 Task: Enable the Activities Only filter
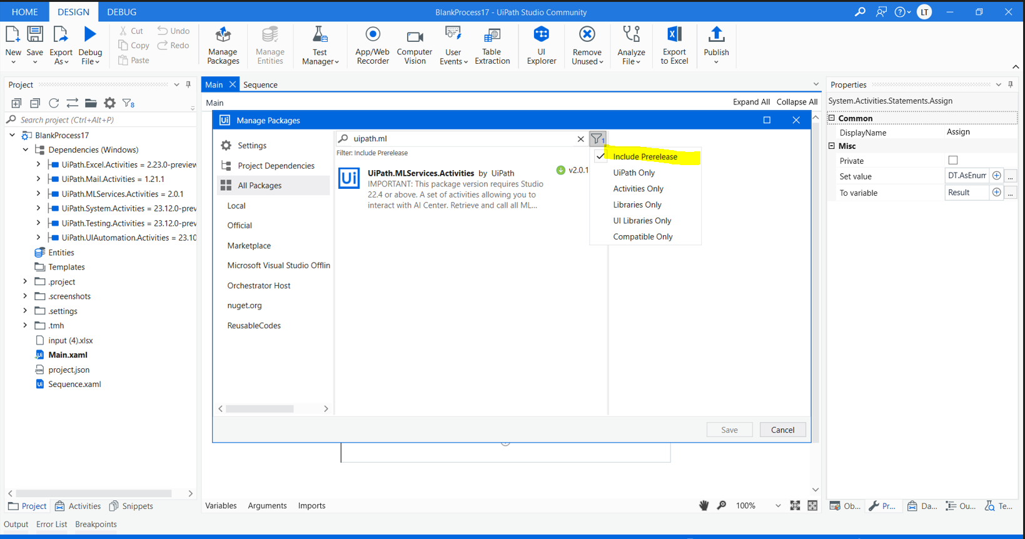pos(638,189)
